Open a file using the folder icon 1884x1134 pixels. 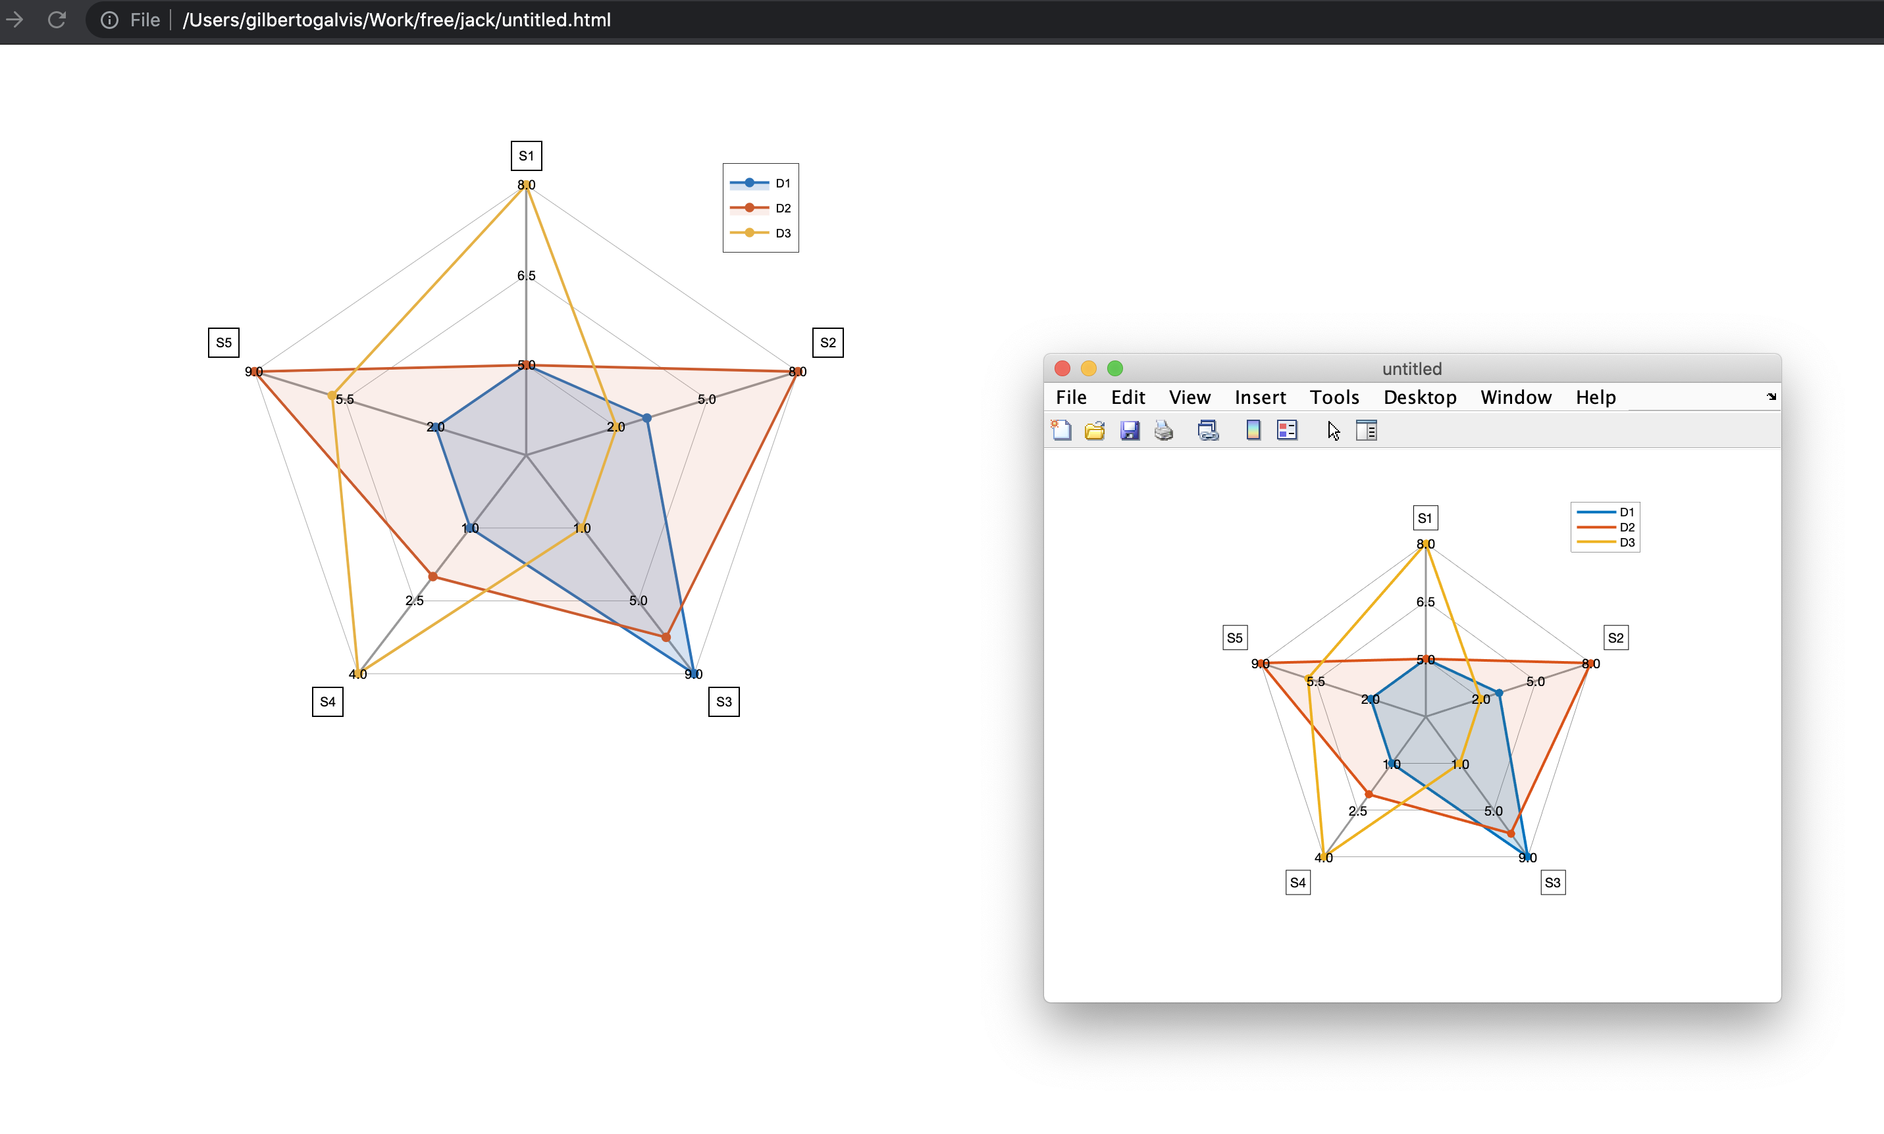pos(1094,430)
